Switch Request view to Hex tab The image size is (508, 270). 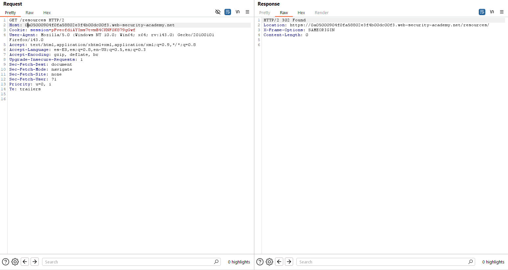point(47,13)
